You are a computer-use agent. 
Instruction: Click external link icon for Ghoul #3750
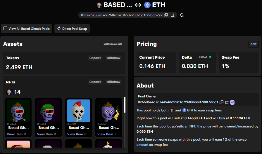coord(115,134)
